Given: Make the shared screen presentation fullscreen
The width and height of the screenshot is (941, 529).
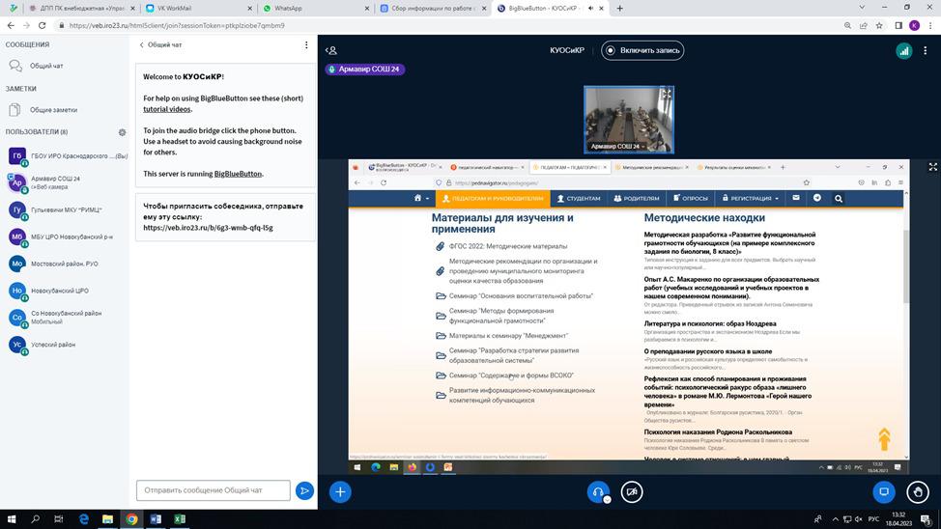Looking at the screenshot, I should pyautogui.click(x=932, y=167).
